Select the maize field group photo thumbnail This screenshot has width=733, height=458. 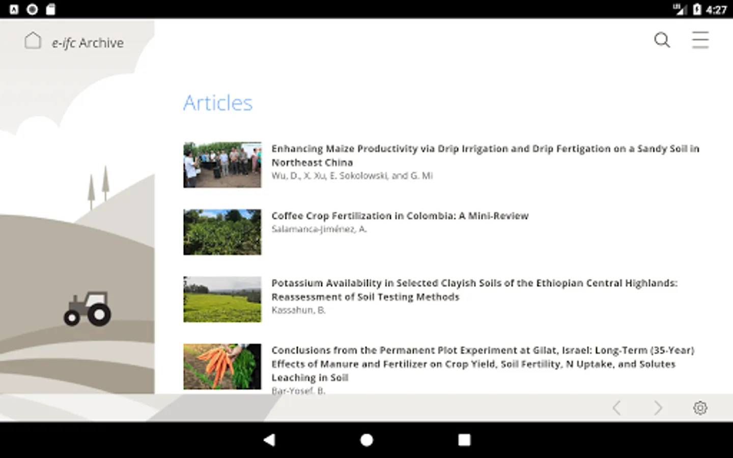point(222,165)
